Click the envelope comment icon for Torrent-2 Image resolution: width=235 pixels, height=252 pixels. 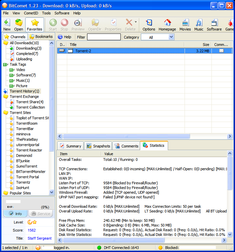(x=222, y=51)
